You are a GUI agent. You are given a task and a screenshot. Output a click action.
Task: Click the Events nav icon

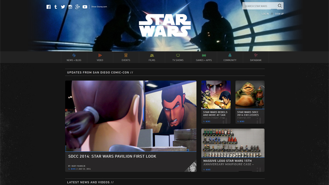(126, 55)
